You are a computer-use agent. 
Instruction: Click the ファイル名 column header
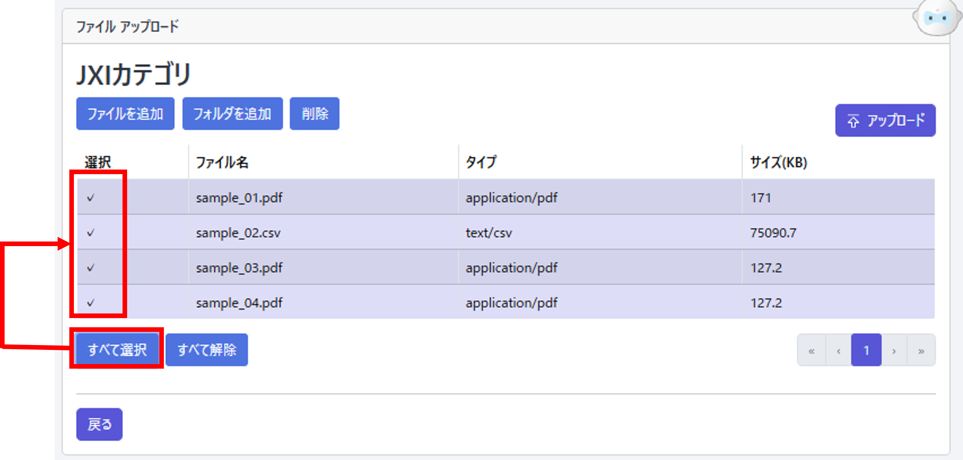(x=222, y=162)
